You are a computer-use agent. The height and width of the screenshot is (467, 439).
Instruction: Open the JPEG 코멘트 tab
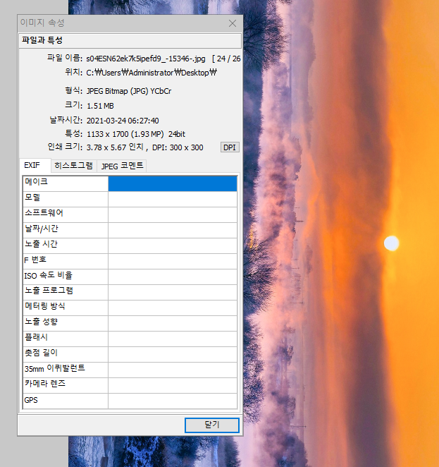122,166
